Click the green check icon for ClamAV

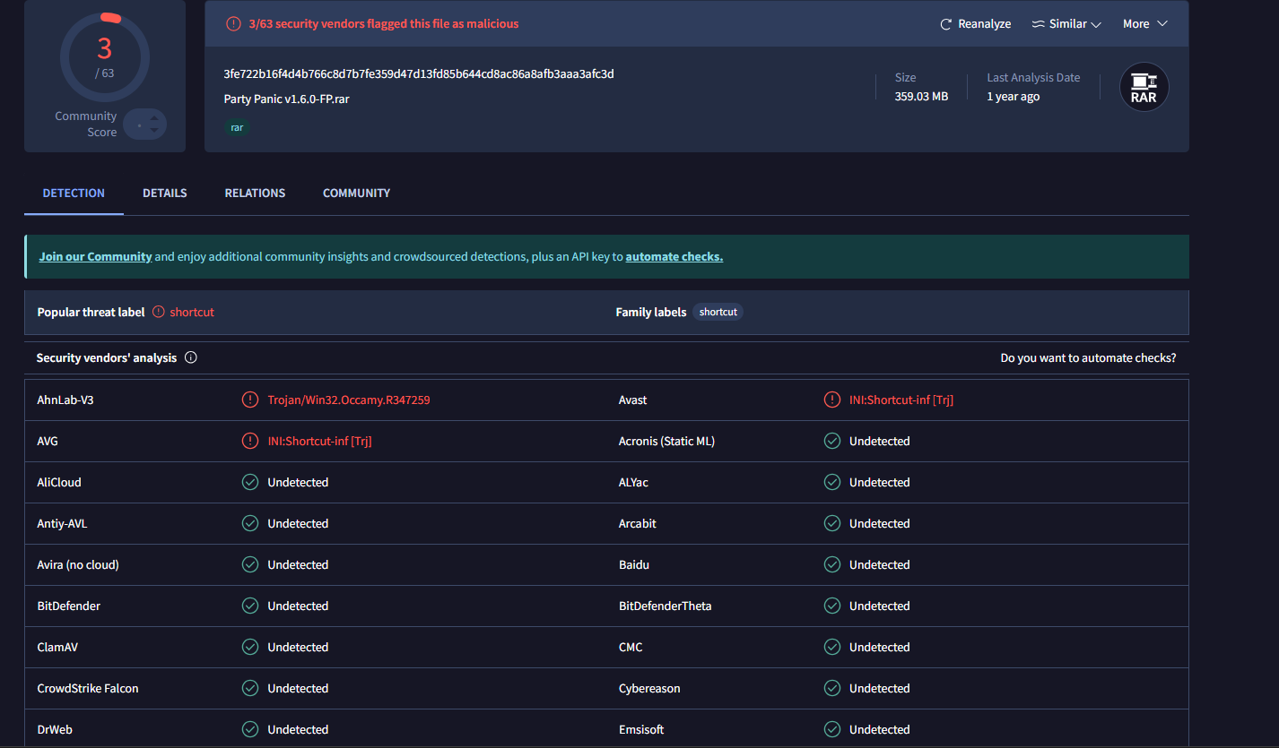click(250, 647)
